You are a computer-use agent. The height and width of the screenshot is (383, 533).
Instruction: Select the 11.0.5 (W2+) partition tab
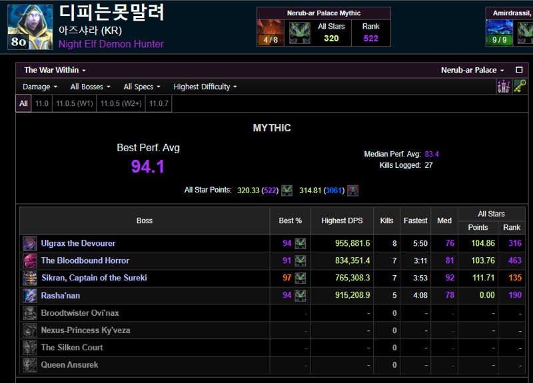click(x=121, y=103)
